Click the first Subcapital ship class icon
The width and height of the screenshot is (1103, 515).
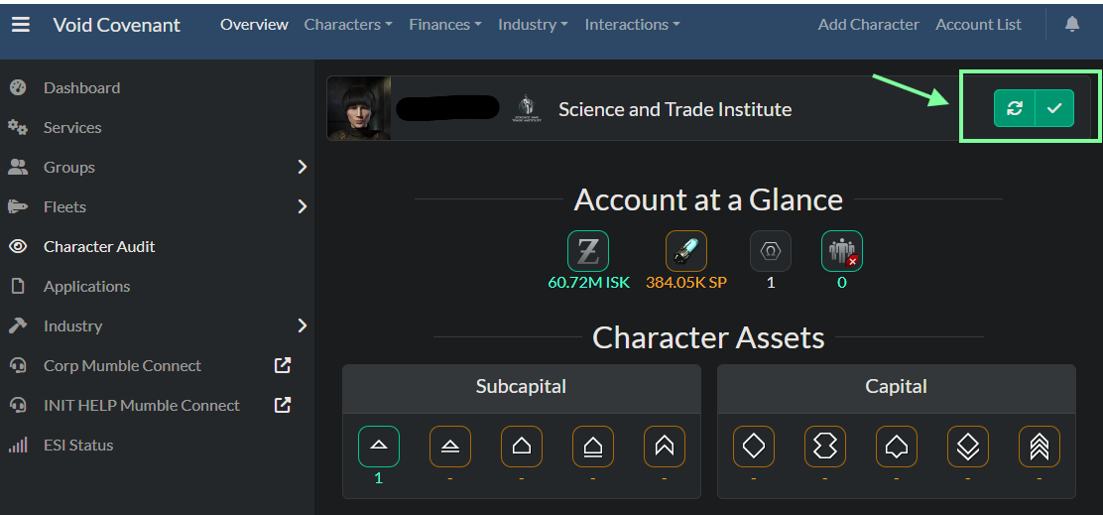point(379,447)
